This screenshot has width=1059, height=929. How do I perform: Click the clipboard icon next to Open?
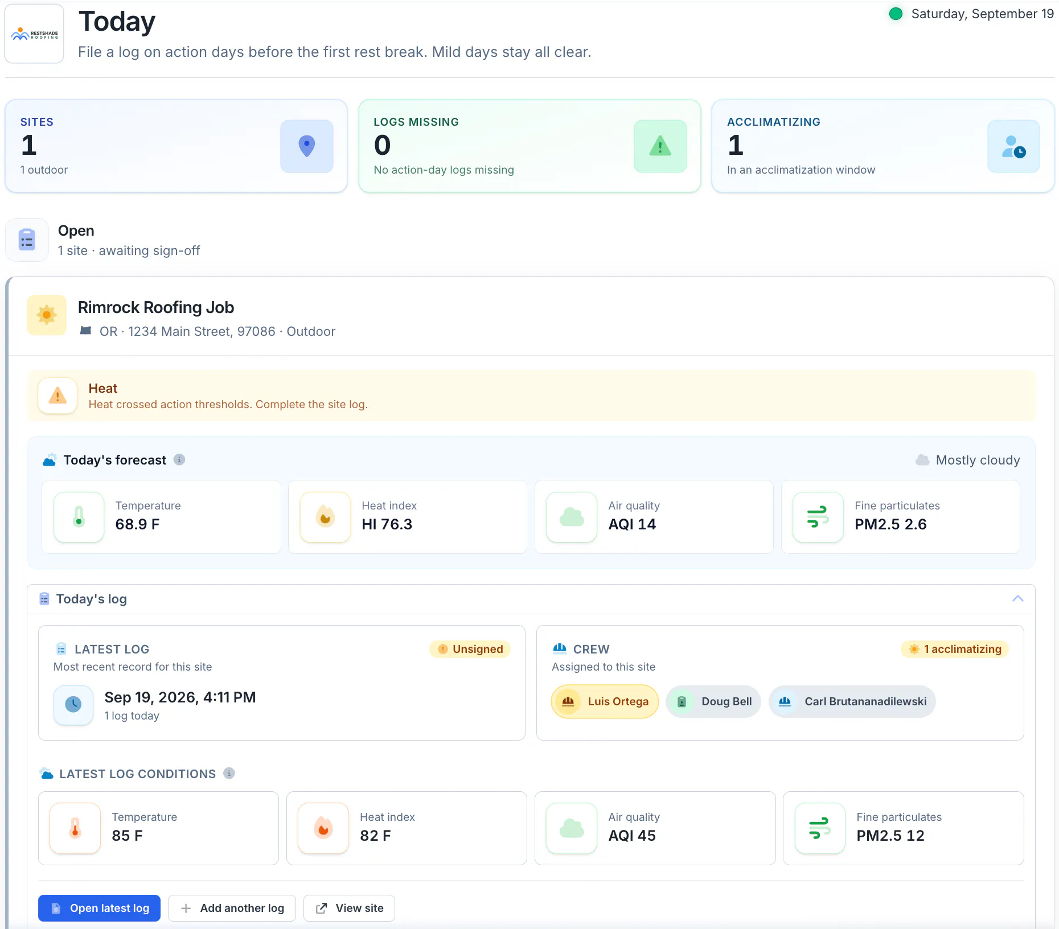tap(27, 240)
